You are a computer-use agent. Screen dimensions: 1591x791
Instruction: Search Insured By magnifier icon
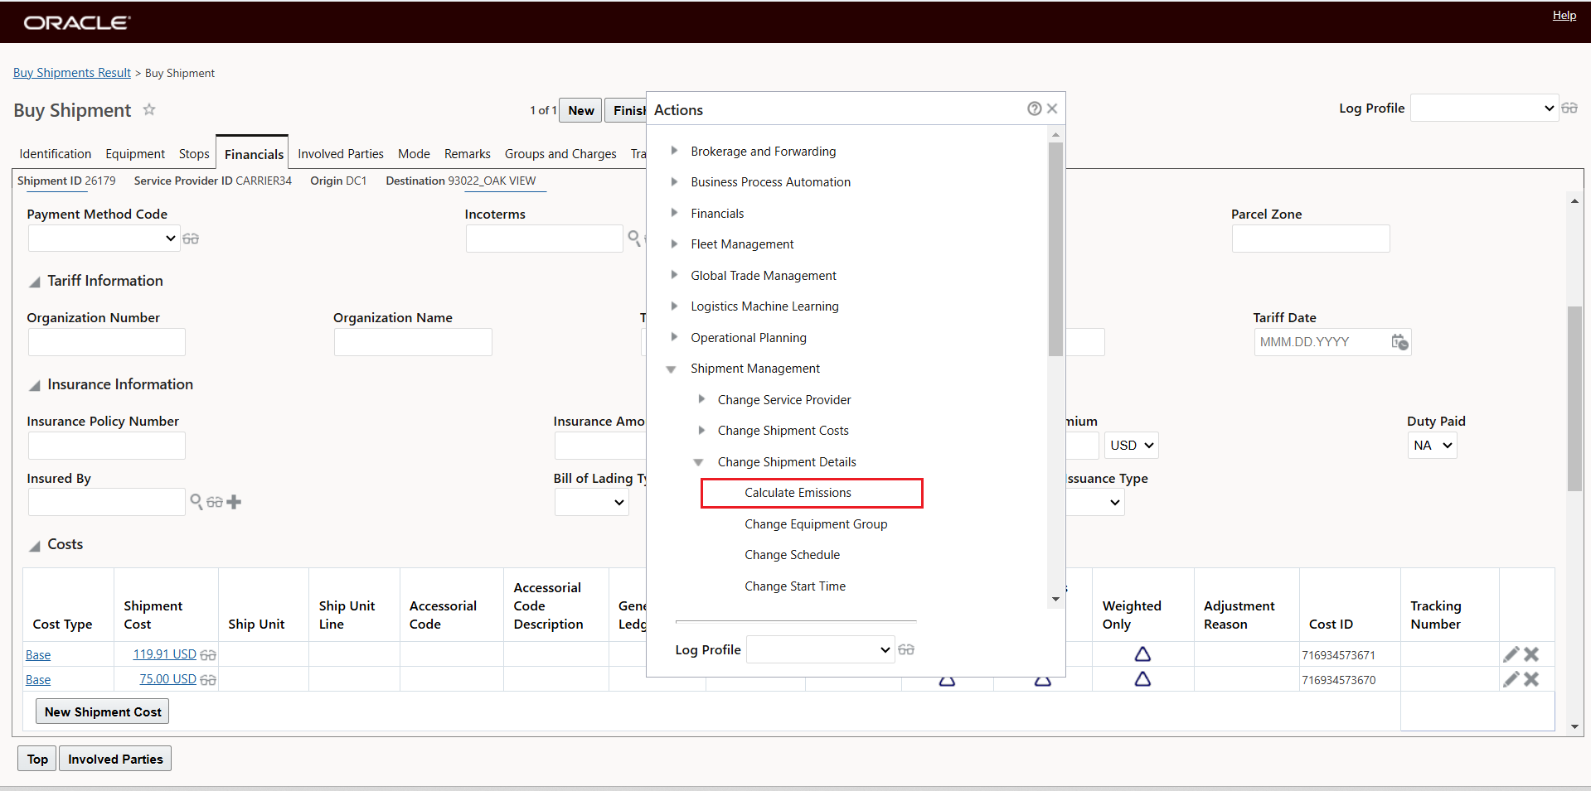(196, 502)
